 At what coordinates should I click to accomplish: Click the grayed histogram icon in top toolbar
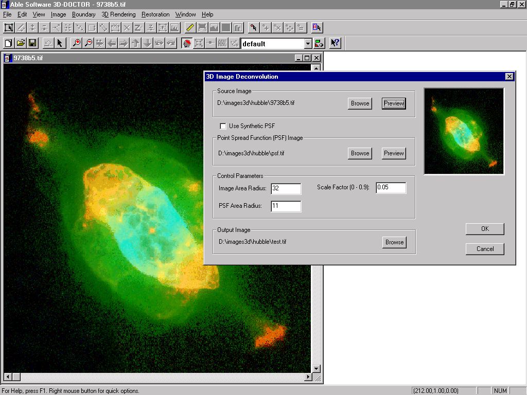(174, 28)
